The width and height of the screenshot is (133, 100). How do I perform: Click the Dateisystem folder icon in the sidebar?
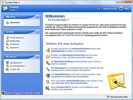(x=7, y=41)
